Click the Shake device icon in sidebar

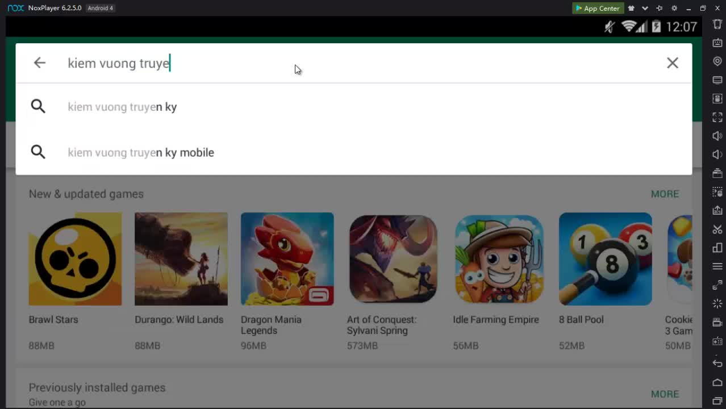(x=717, y=24)
